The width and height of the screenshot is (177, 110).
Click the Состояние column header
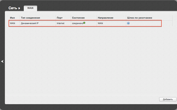click(78, 18)
